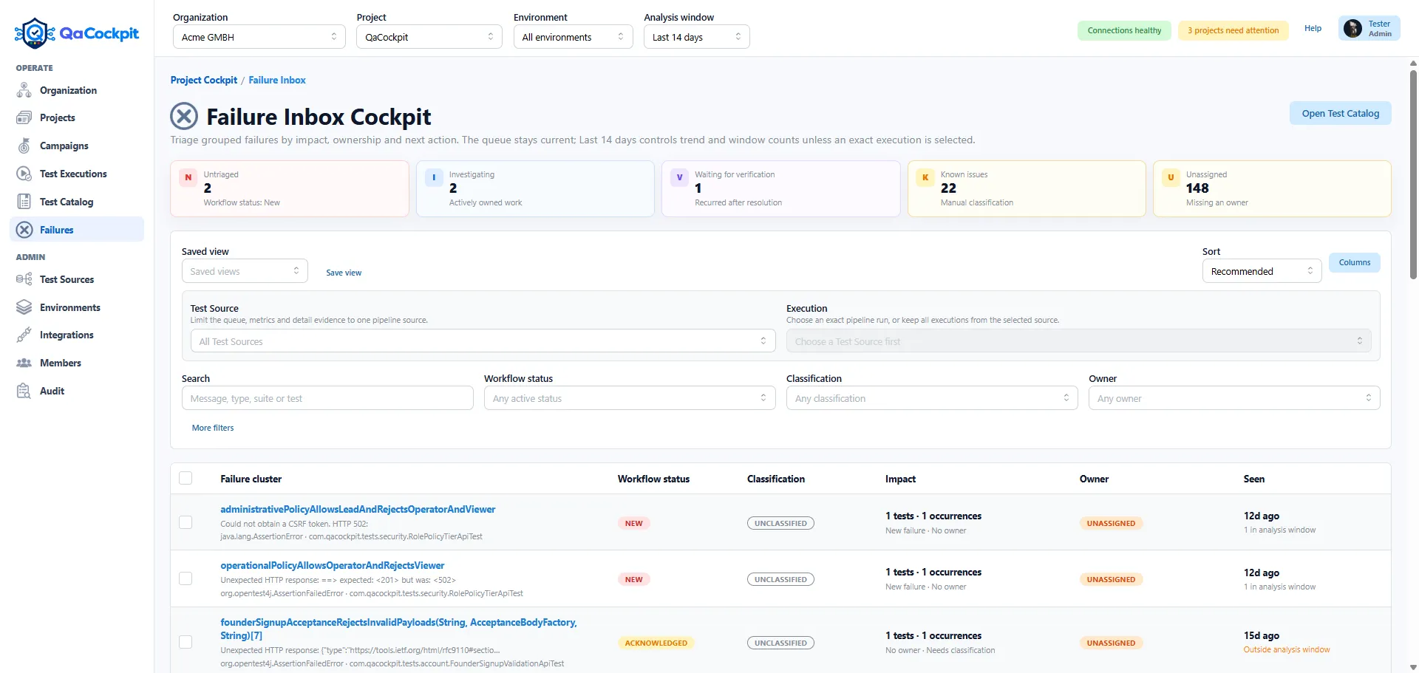The image size is (1419, 673).
Task: Click Waiting for verification V badge
Action: pos(679,177)
